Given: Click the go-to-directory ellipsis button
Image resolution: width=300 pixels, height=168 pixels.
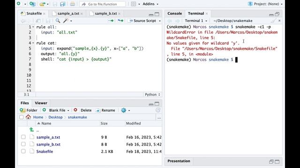Looking at the screenshot, I should tap(159, 118).
